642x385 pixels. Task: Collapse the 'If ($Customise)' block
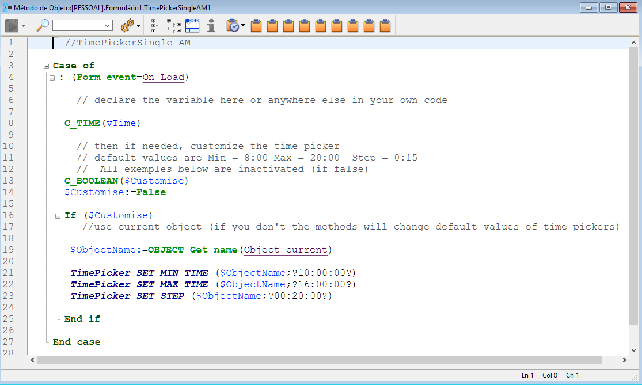pos(58,216)
